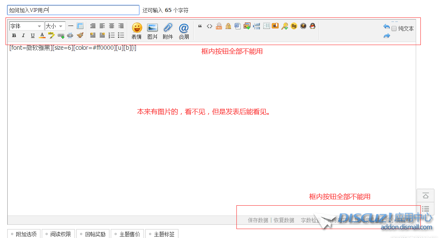
Task: Click the post title input field
Action: [x=73, y=10]
